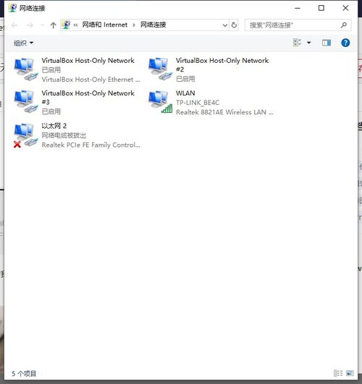
Task: Click Realtek PCIe FE Family Controller text
Action: tap(90, 145)
